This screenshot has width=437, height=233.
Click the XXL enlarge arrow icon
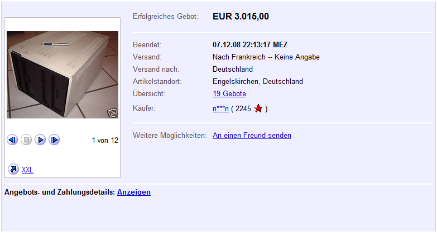13,169
